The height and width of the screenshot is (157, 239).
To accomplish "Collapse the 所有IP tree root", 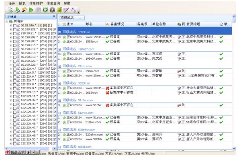I will (x=6, y=22).
